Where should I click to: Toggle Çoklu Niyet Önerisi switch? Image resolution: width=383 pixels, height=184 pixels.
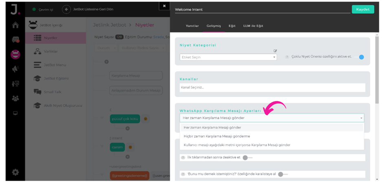coord(359,57)
